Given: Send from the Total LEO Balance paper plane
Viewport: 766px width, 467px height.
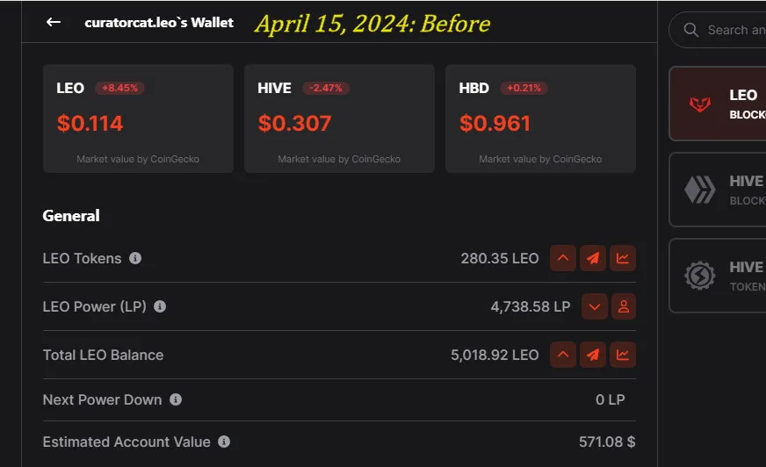Looking at the screenshot, I should 593,355.
